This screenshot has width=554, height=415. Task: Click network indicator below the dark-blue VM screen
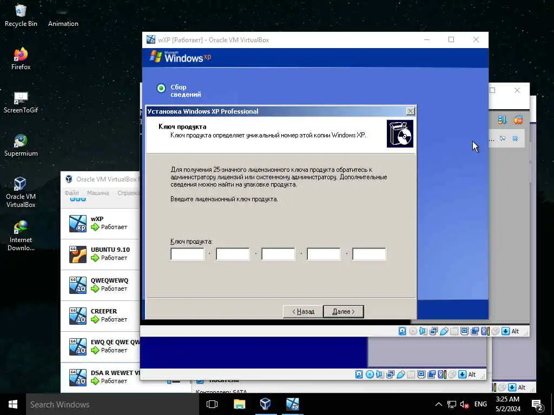click(x=391, y=374)
